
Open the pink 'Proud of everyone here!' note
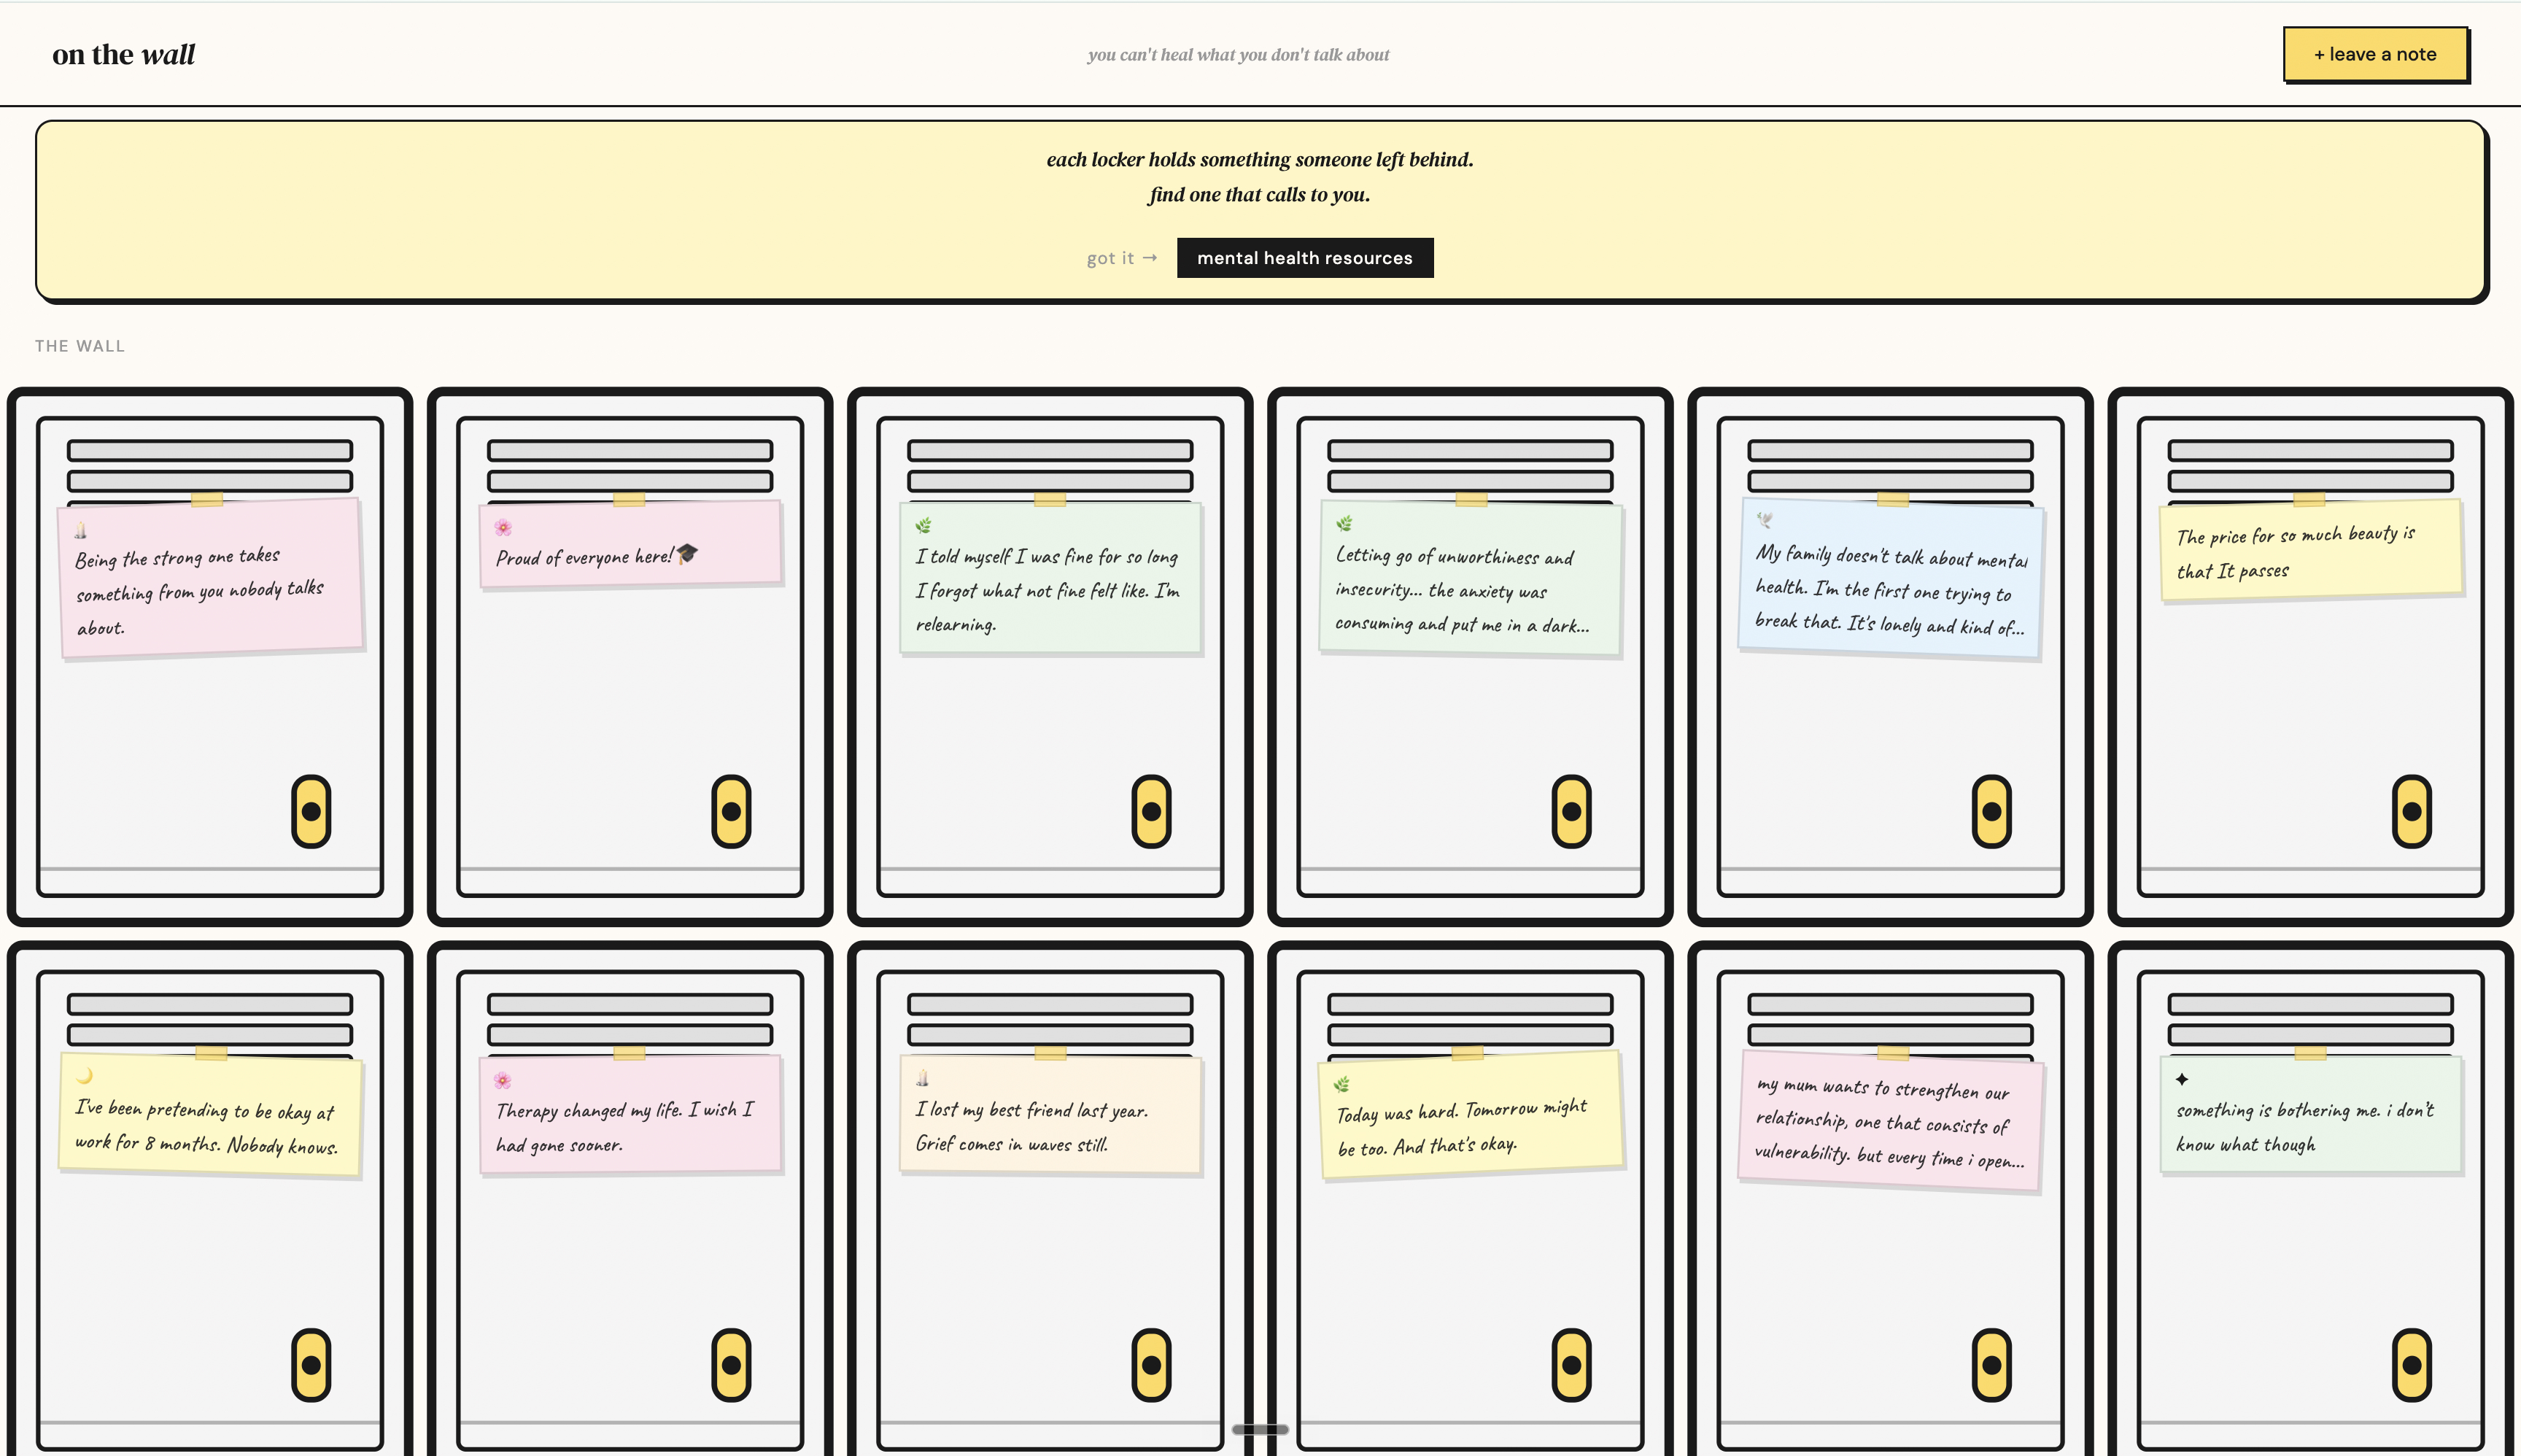pyautogui.click(x=630, y=546)
